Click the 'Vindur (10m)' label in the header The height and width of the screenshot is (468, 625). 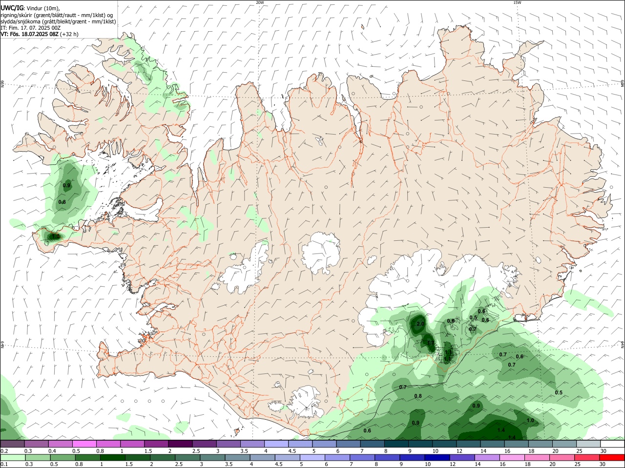click(42, 8)
